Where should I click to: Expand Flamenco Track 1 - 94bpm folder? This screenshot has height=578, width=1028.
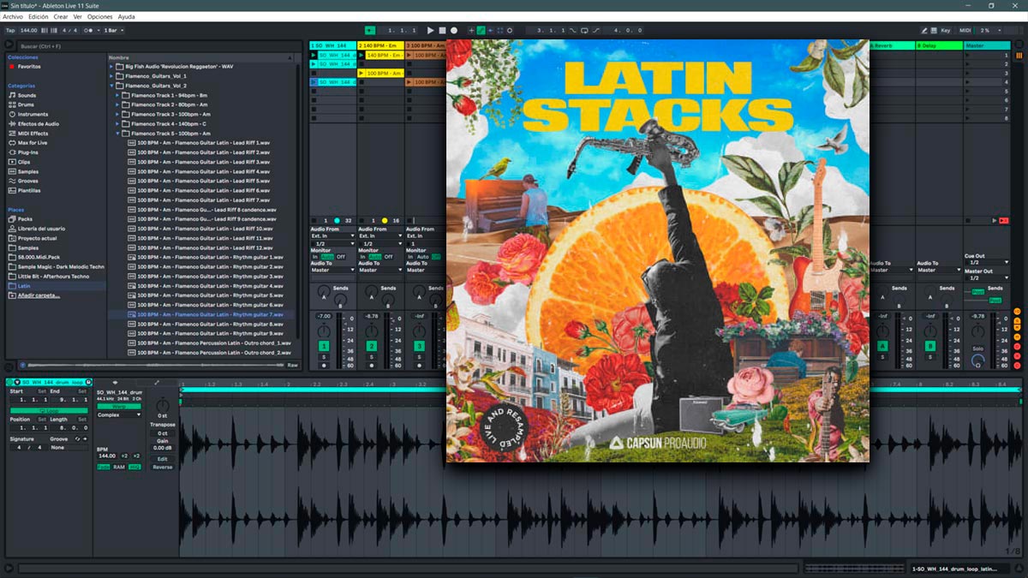pos(118,95)
